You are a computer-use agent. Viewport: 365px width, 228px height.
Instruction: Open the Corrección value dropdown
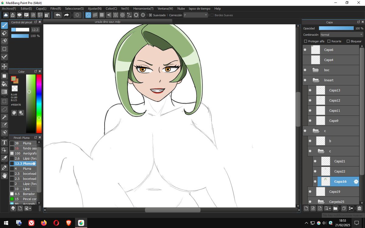(x=206, y=15)
